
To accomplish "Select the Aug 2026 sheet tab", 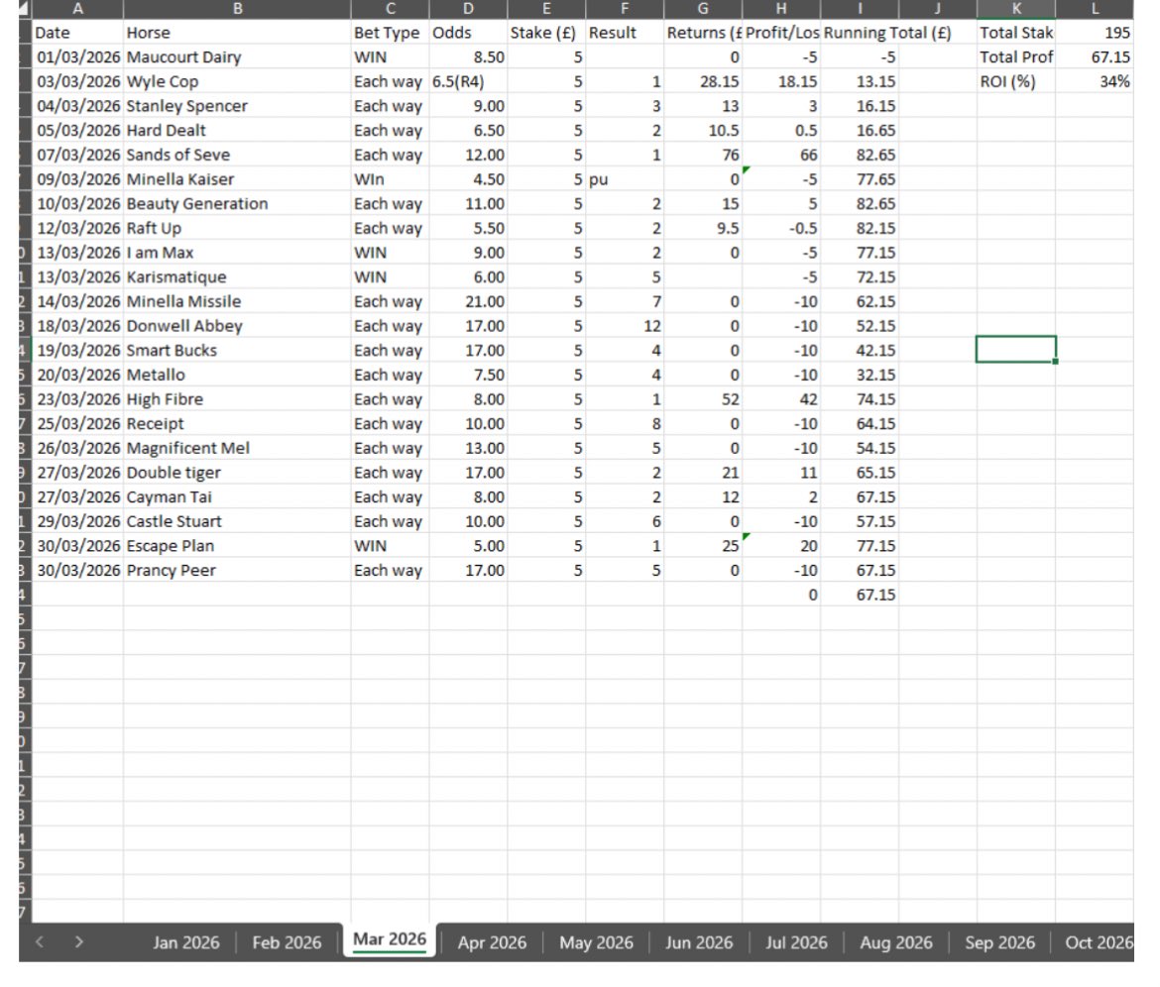I will [x=896, y=942].
